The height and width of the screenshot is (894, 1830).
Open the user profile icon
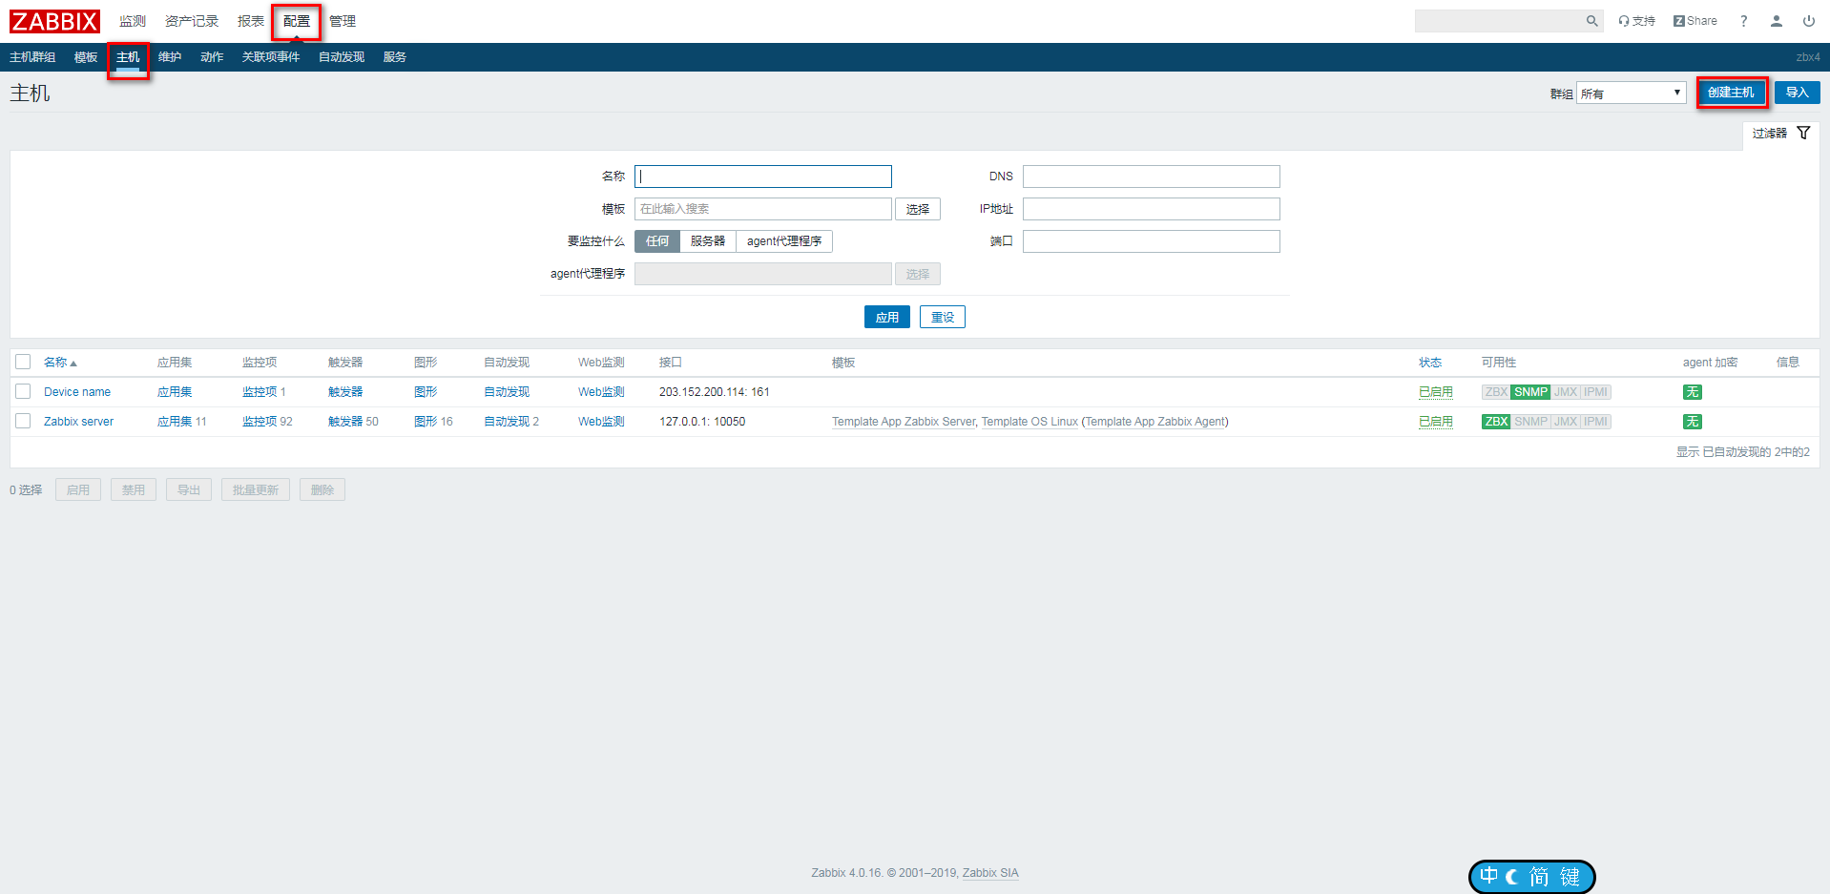coord(1776,21)
